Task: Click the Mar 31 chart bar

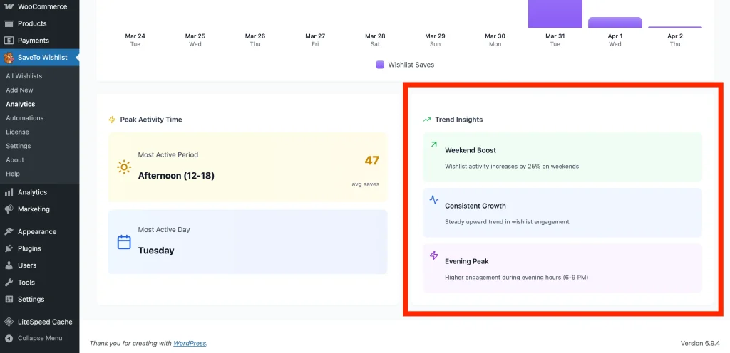Action: click(x=555, y=14)
